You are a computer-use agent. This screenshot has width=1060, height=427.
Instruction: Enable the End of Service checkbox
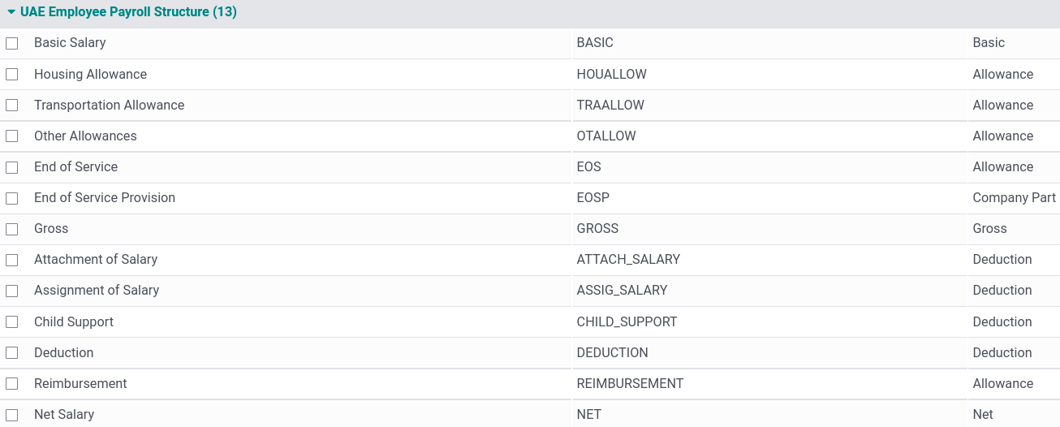(x=11, y=167)
